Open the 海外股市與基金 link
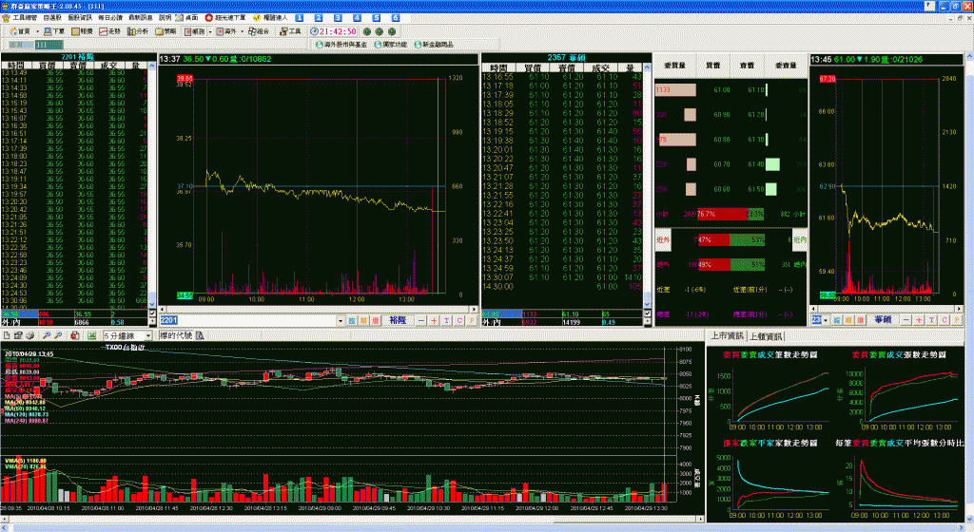This screenshot has height=532, width=974. [341, 45]
